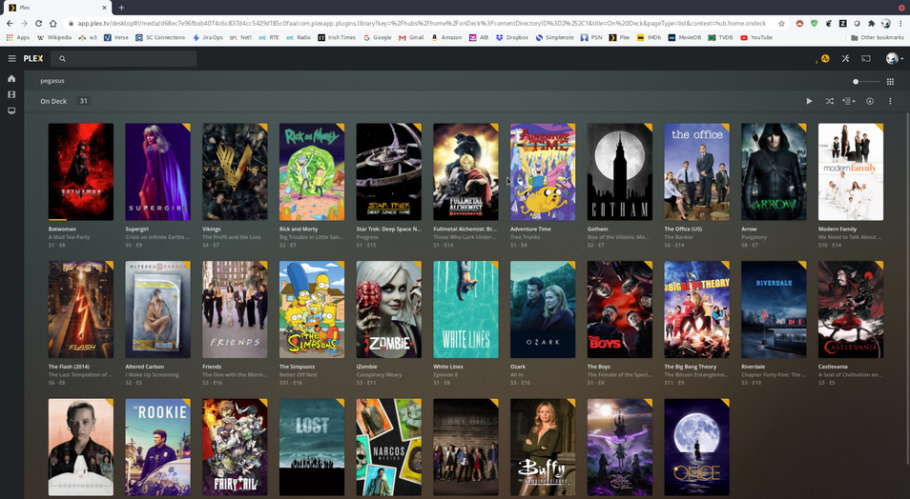Open the Adventure Time poster
The height and width of the screenshot is (499, 910).
(543, 171)
